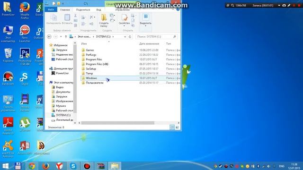303x170 pixels.
Task: Open the quick access toolbar dropdown
Action: [x=63, y=4]
